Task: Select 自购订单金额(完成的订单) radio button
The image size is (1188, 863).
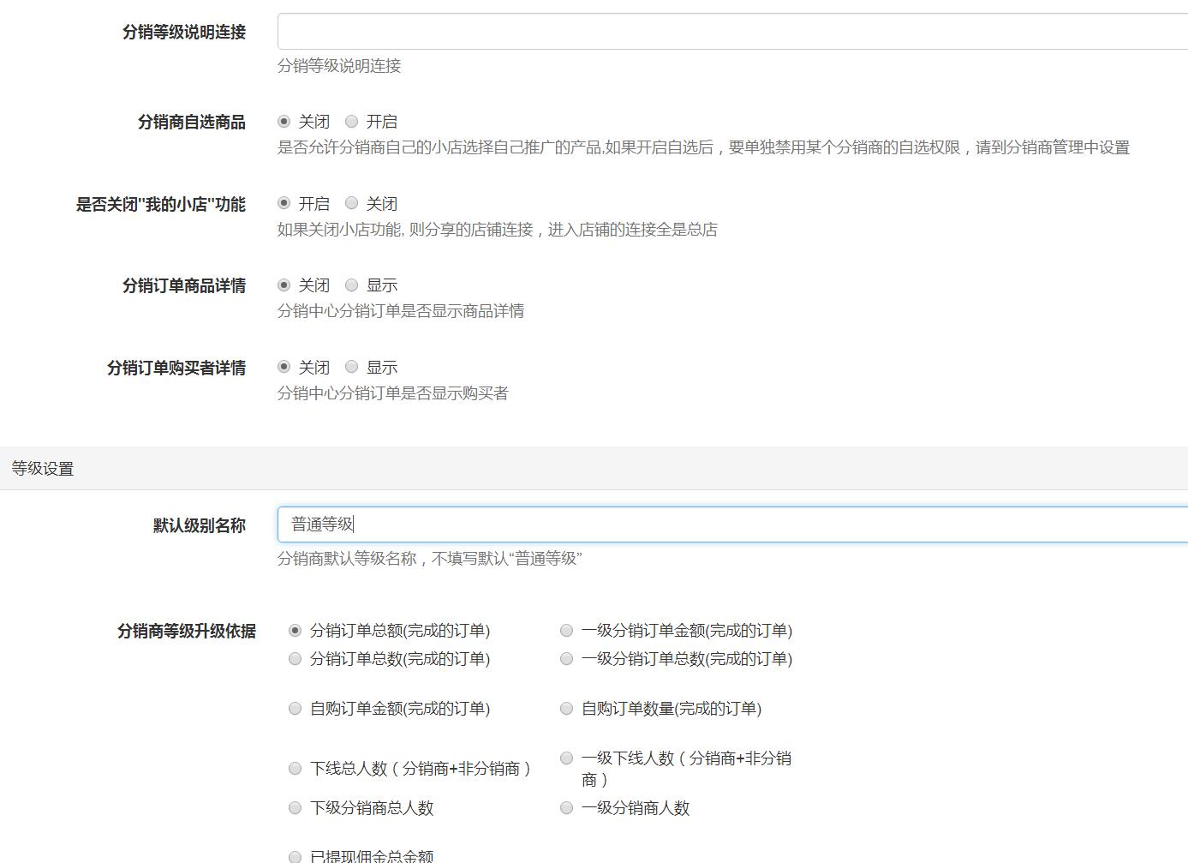Action: point(296,709)
